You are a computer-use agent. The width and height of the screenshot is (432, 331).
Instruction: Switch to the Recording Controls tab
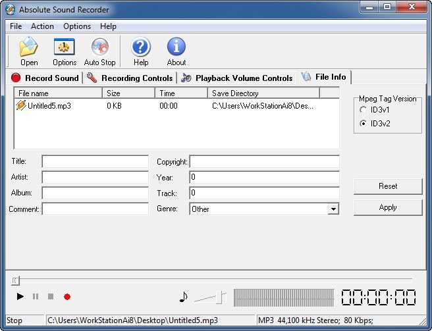[130, 78]
